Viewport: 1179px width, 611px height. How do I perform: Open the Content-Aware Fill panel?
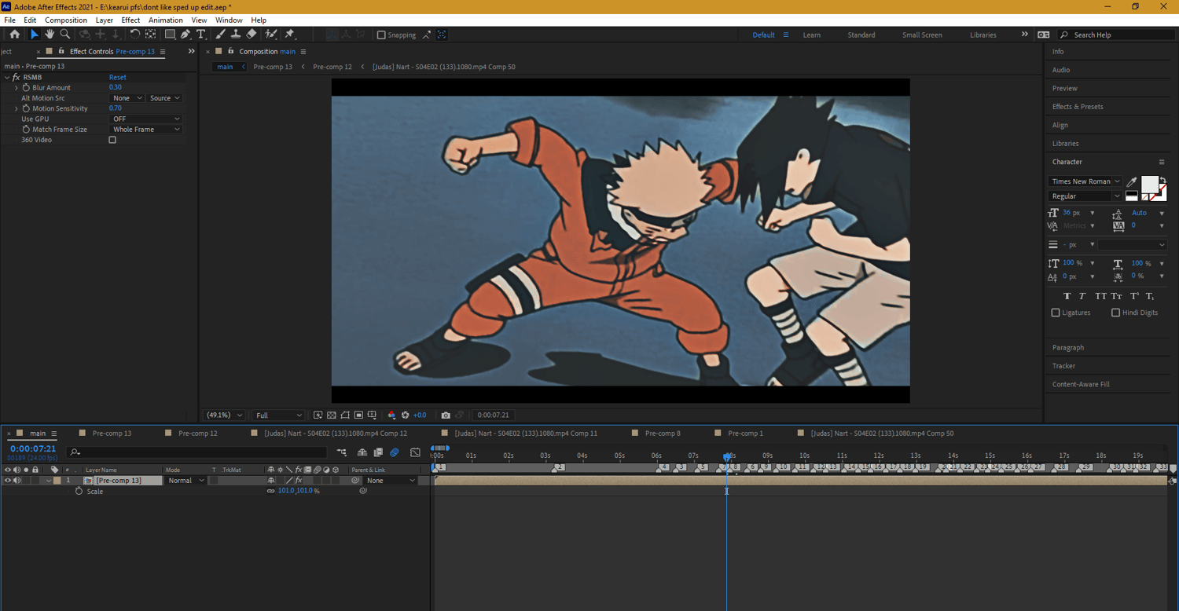(x=1081, y=384)
